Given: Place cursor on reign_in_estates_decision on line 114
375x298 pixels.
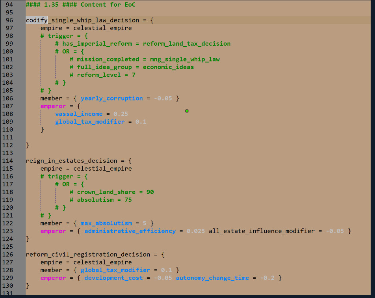Looking at the screenshot, I should tap(72, 161).
